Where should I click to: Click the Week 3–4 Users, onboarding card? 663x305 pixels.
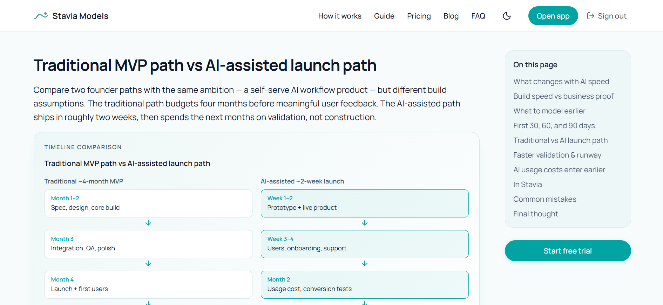point(365,244)
